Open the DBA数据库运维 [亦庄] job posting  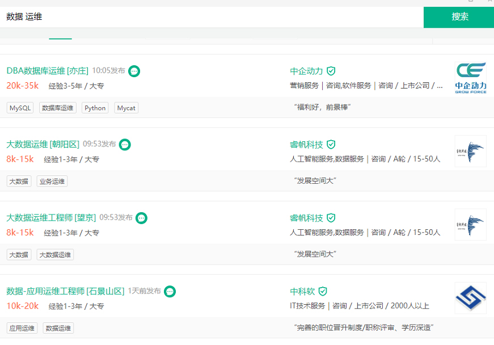click(x=47, y=71)
